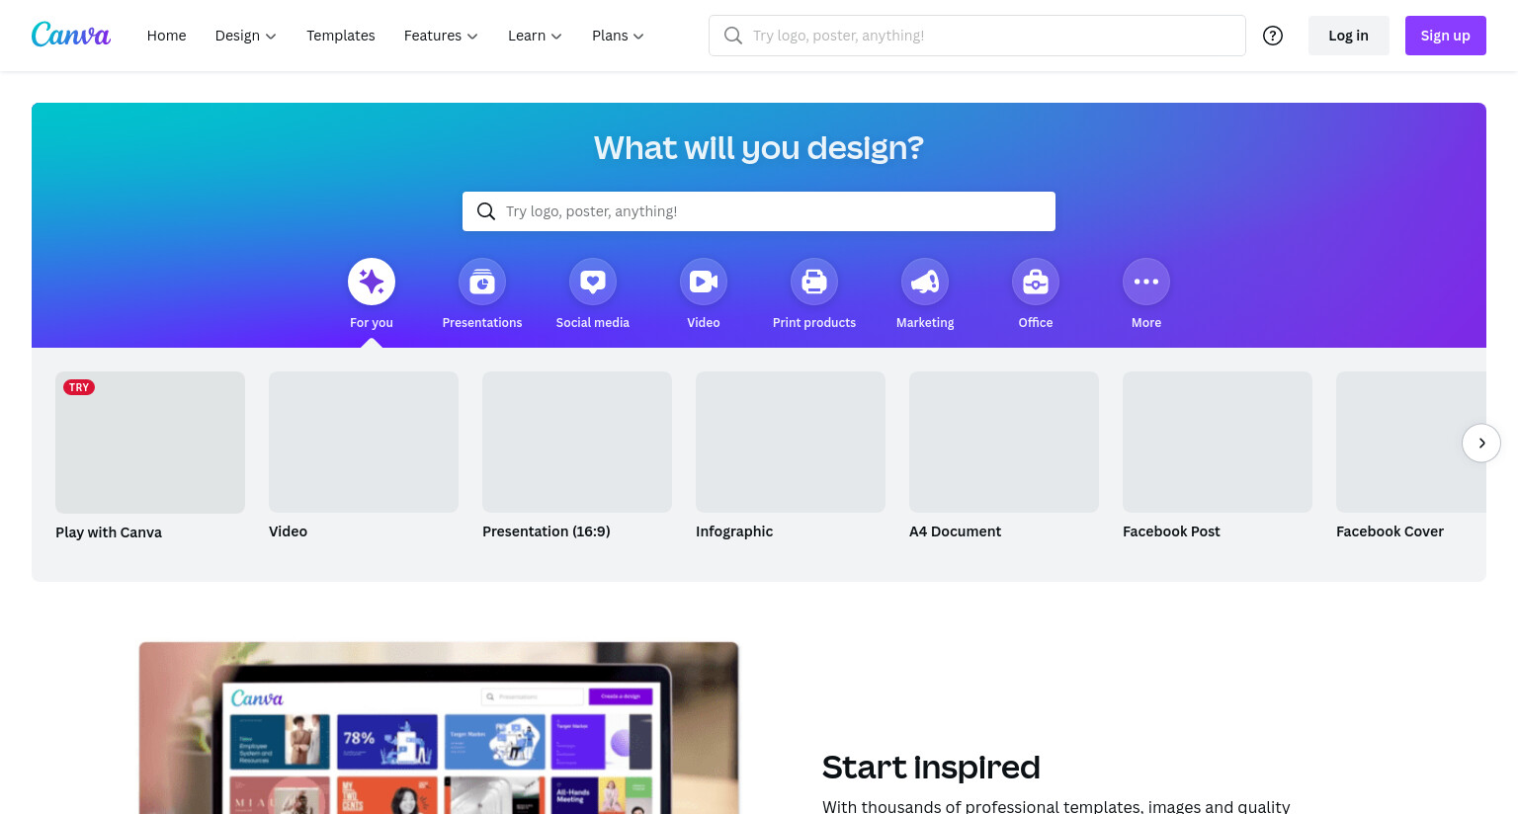Screen dimensions: 1518x814
Task: Click the Log in button
Action: [x=1349, y=36]
